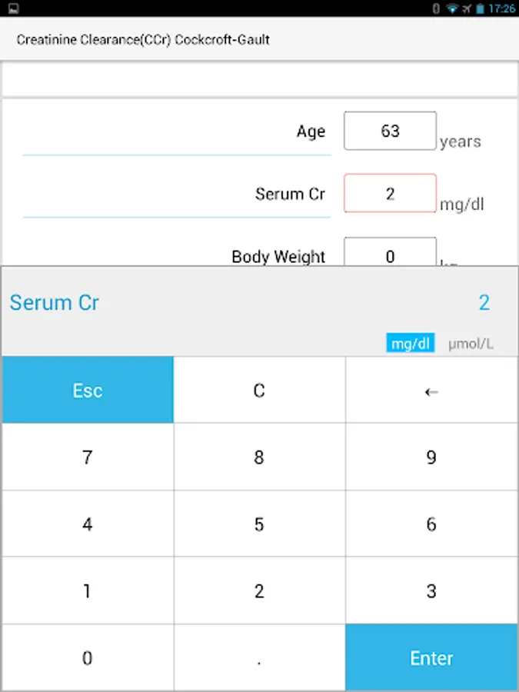Tap the Wi-Fi status icon
This screenshot has width=519, height=692.
pyautogui.click(x=452, y=8)
